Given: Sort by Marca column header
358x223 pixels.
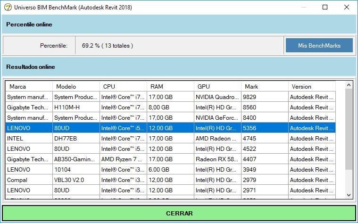Looking at the screenshot, I should (29, 86).
